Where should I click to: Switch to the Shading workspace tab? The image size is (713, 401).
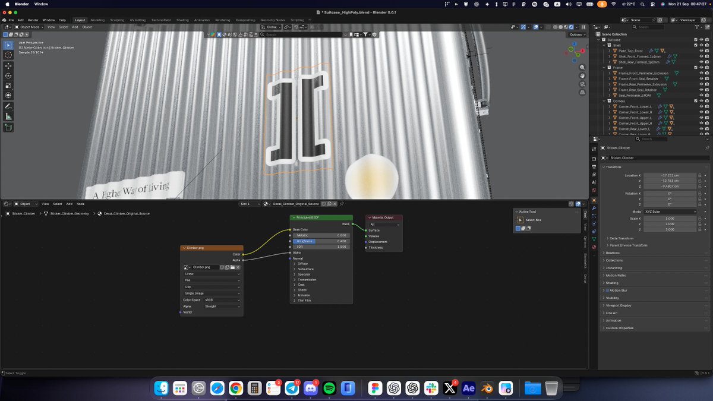[x=182, y=20]
